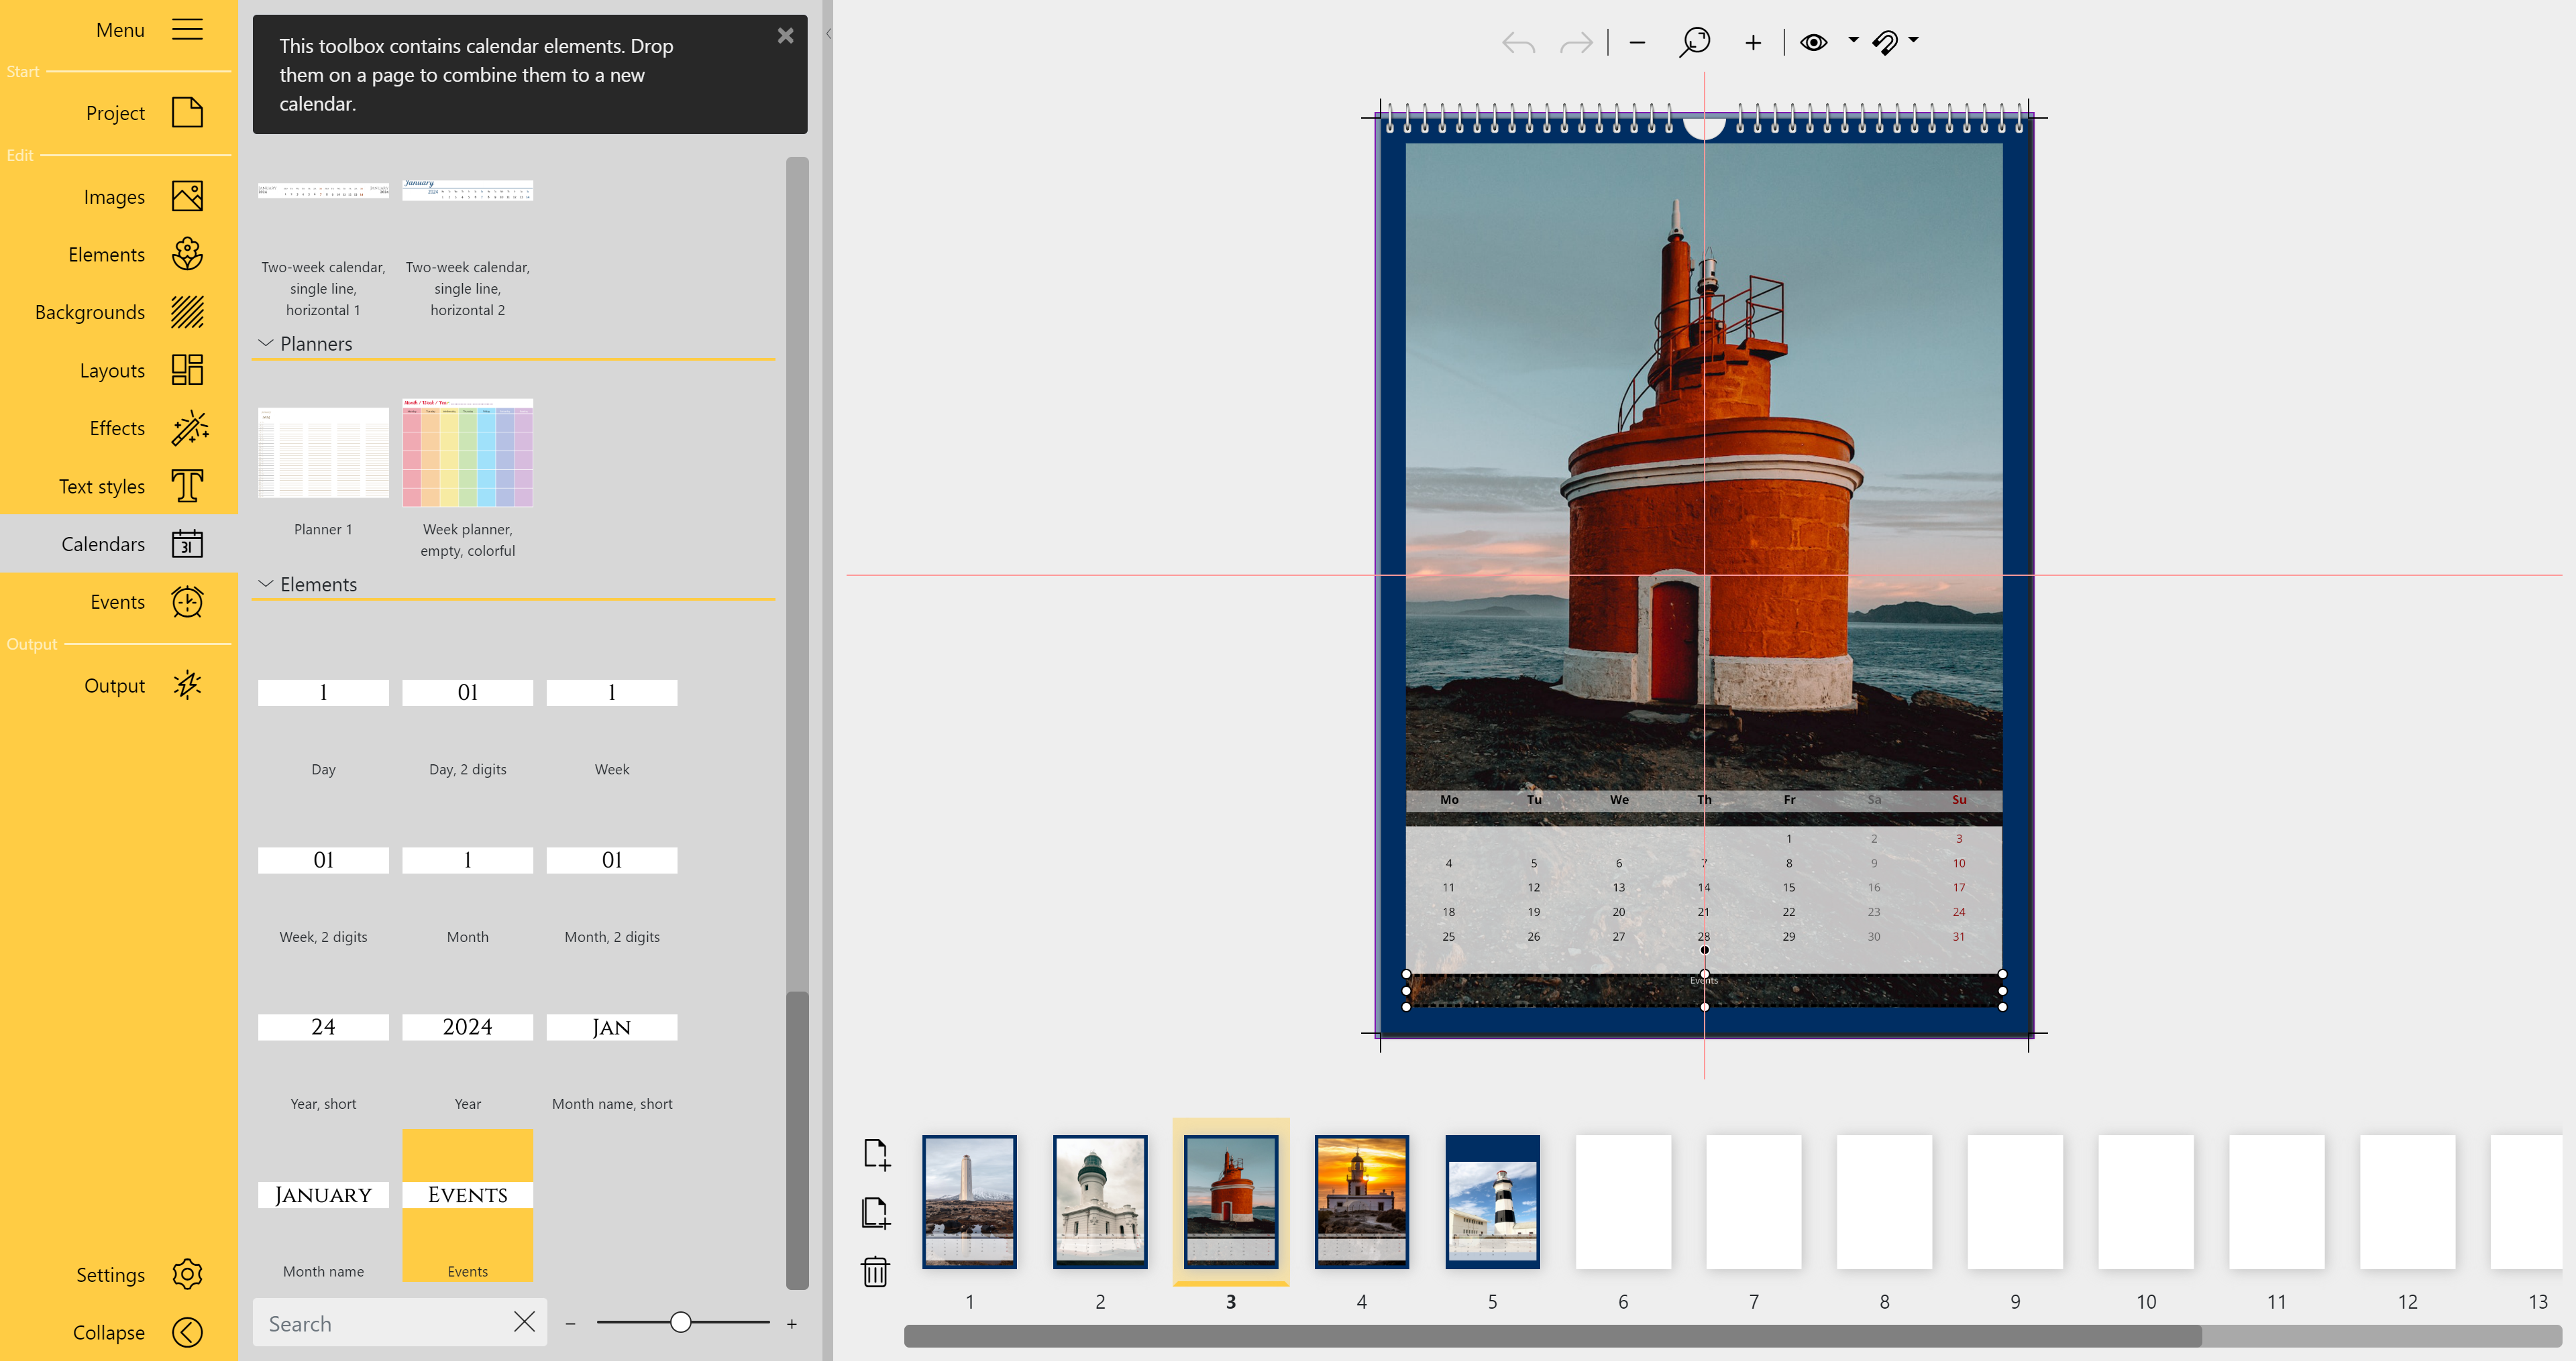The height and width of the screenshot is (1361, 2576).
Task: Clear the search field with X
Action: 524,1322
